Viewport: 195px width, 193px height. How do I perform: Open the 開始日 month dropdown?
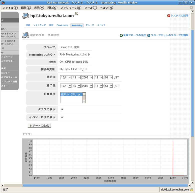(66, 77)
